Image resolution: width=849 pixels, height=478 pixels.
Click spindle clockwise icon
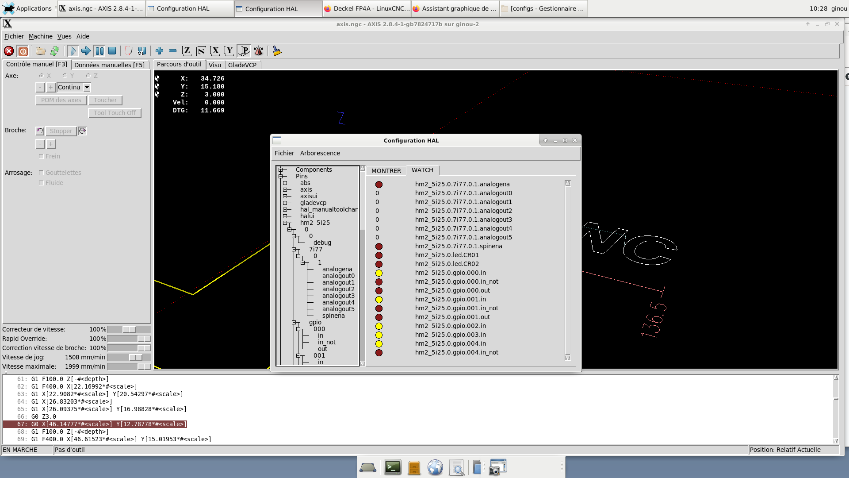(x=82, y=131)
